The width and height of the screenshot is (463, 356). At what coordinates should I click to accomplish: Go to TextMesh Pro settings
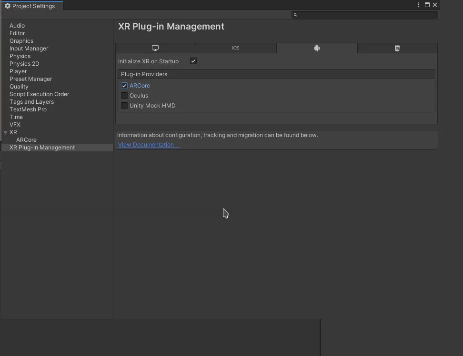28,109
